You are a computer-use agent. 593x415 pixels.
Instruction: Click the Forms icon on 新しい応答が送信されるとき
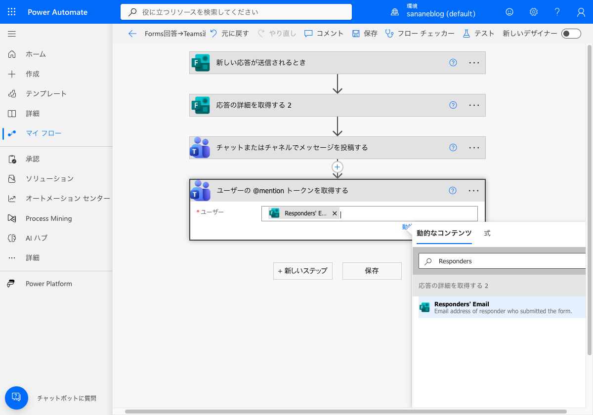point(201,63)
